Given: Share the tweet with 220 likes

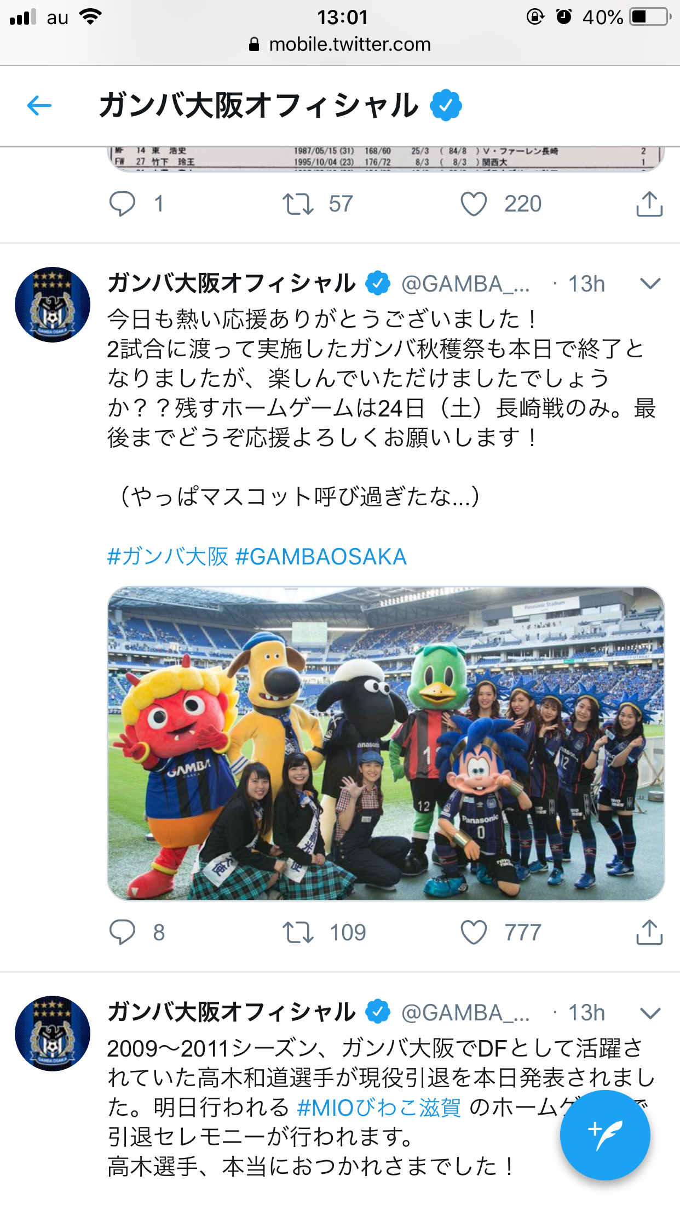Looking at the screenshot, I should [649, 204].
